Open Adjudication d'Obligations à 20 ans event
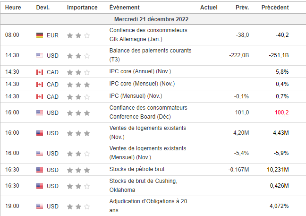This screenshot has height=216, width=306. click(148, 206)
